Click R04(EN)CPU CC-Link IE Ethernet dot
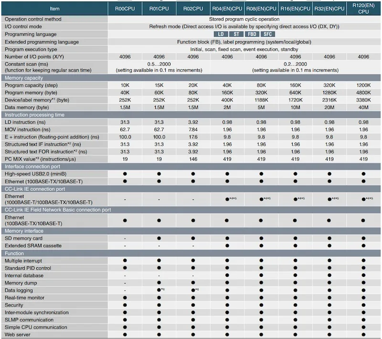382x339 pixels. (x=227, y=199)
